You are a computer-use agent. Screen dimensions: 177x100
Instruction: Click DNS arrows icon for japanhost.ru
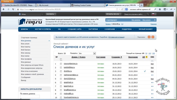coord(152,86)
